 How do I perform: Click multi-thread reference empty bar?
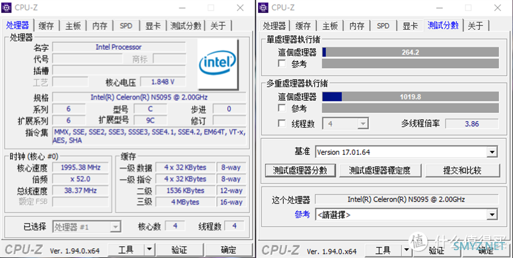coord(411,108)
